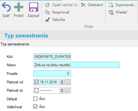Viewport: 138px width, 111px height.
Task: Add a new record with Pridať
Action: [x=19, y=7]
